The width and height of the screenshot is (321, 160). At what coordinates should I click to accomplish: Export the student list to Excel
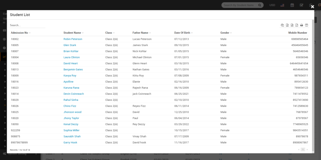tap(287, 25)
